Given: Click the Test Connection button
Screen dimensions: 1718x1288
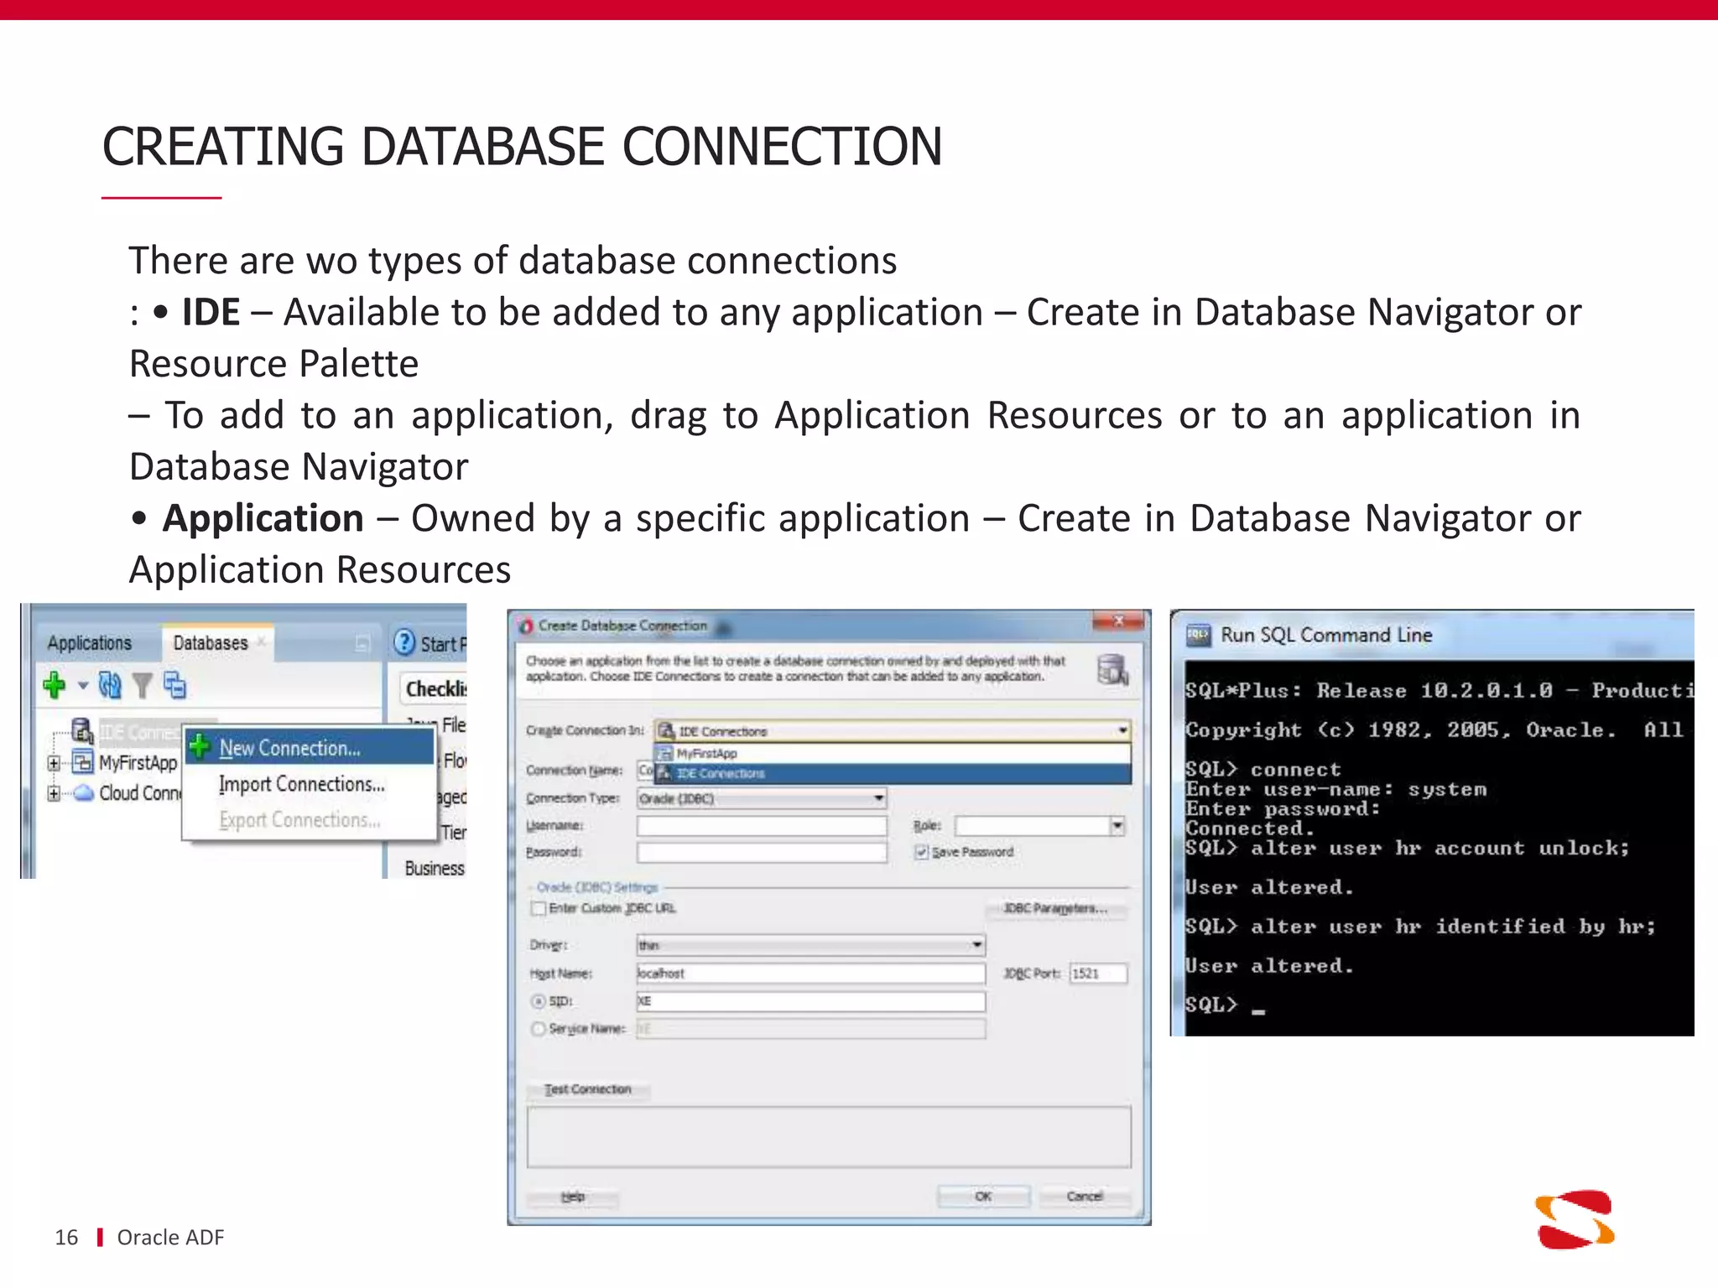Looking at the screenshot, I should pyautogui.click(x=588, y=1089).
